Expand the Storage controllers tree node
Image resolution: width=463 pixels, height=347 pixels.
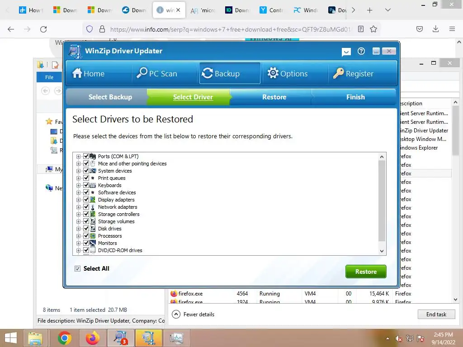pyautogui.click(x=78, y=214)
